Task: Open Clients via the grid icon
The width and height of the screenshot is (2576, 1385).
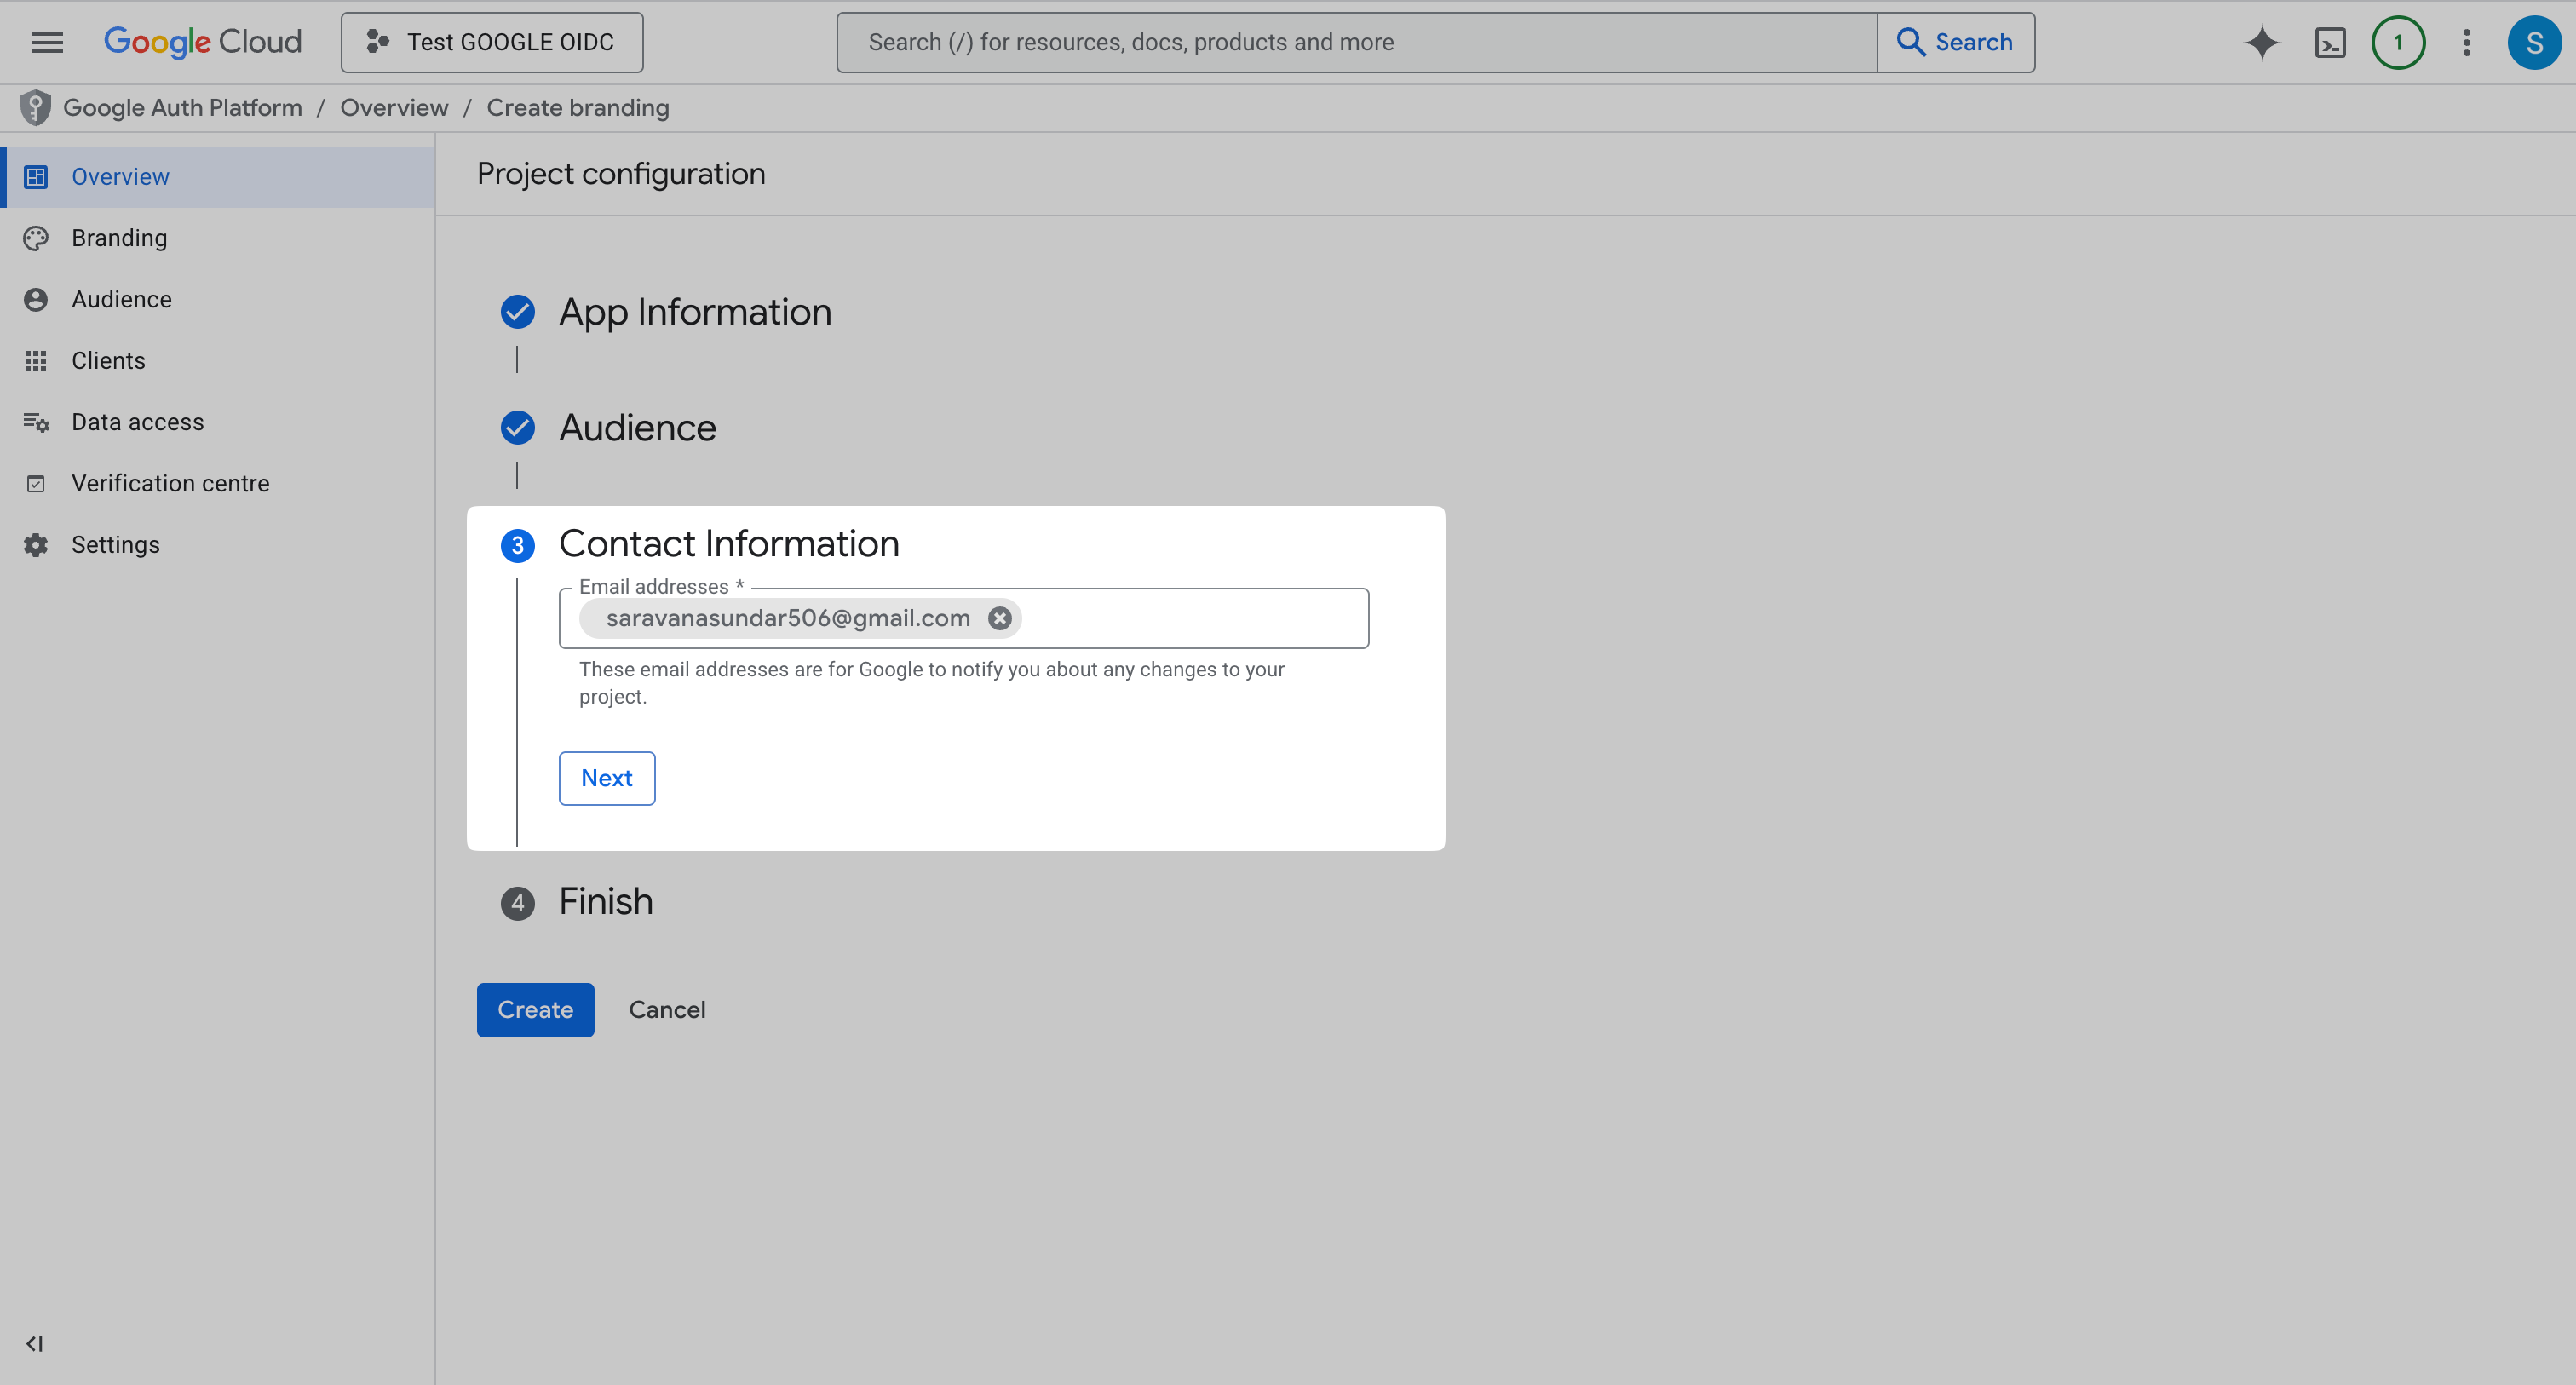Action: 36,360
